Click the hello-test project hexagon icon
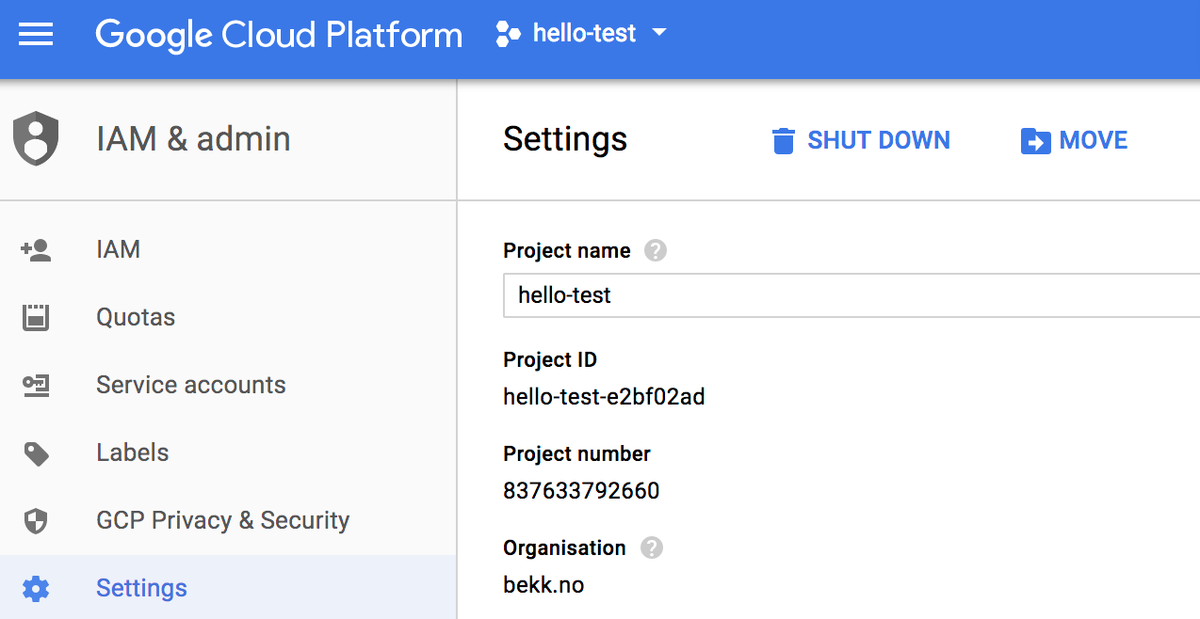The image size is (1200, 619). pyautogui.click(x=508, y=35)
